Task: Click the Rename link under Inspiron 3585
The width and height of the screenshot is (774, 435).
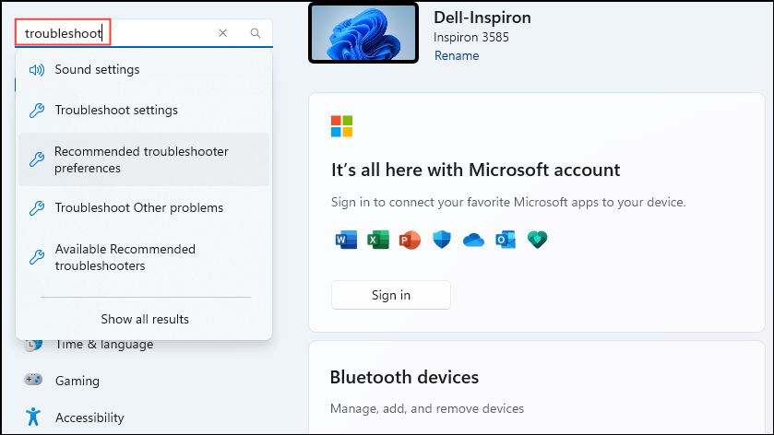Action: (x=457, y=55)
